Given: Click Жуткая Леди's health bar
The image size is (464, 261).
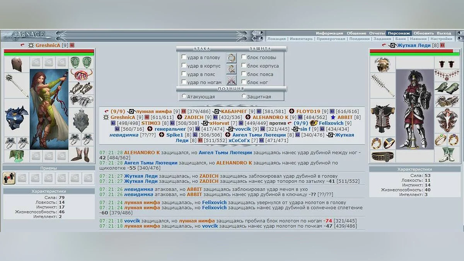Looking at the screenshot, I should coord(415,52).
